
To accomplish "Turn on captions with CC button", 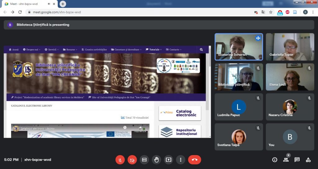I will [144, 160].
